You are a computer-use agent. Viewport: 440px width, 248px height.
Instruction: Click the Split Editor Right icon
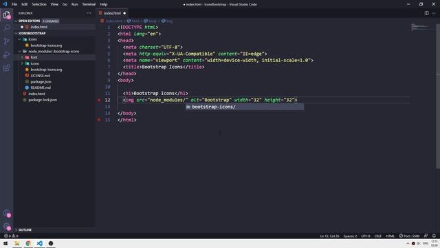426,13
